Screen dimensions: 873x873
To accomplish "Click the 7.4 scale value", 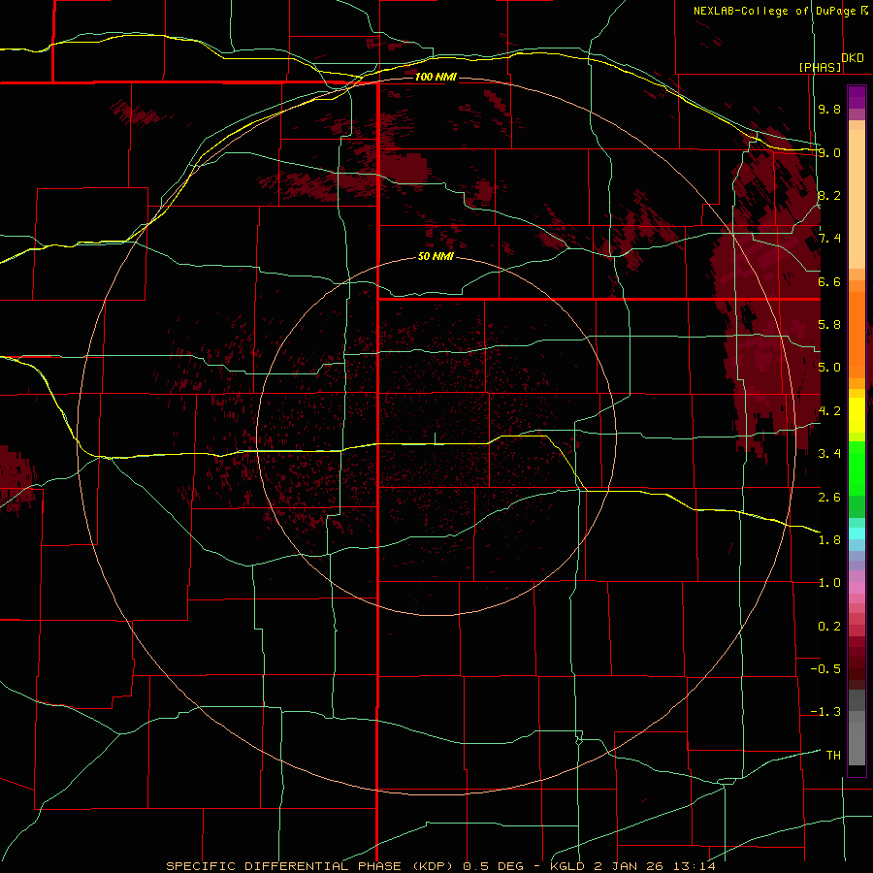I will (829, 239).
